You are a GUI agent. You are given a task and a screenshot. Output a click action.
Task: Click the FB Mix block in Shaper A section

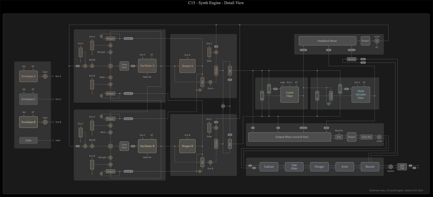[216, 70]
